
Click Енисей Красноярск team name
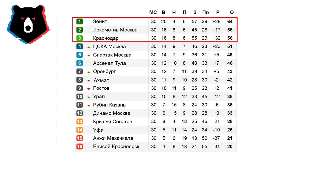[116, 147]
